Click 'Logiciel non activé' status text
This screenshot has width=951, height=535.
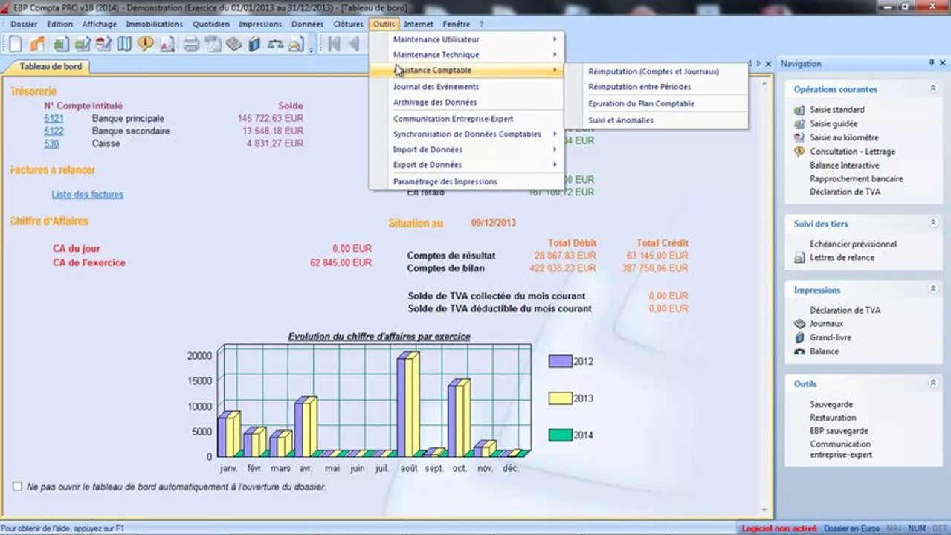click(779, 528)
